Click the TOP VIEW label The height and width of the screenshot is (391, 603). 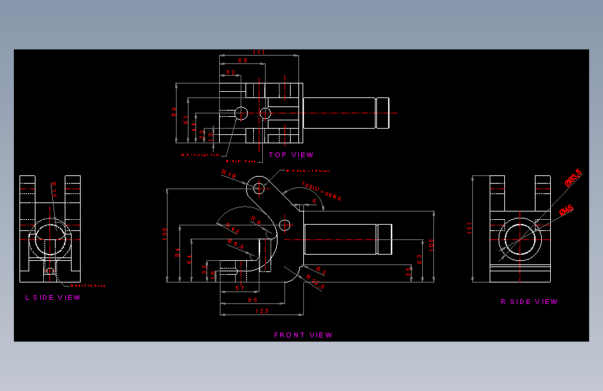tap(291, 154)
